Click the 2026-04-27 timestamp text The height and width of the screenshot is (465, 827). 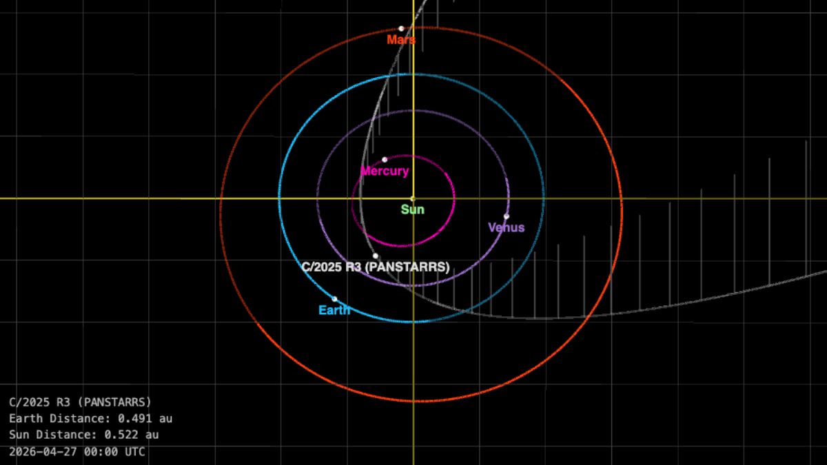click(76, 452)
